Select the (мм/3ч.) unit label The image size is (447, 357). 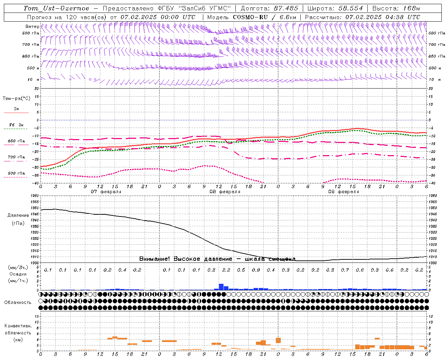pyautogui.click(x=18, y=267)
